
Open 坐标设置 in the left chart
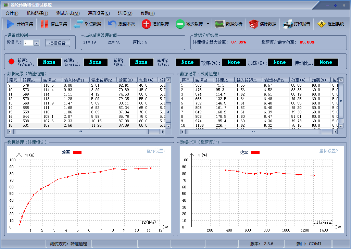tap(156, 151)
